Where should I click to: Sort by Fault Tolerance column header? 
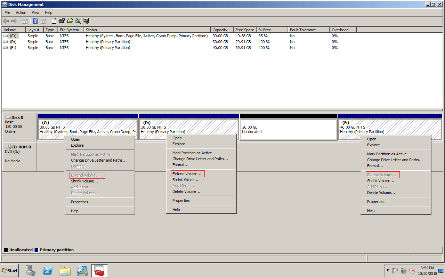click(x=309, y=30)
